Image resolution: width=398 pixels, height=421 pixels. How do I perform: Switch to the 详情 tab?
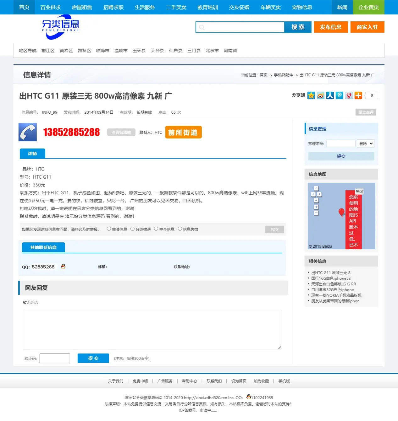pos(32,154)
